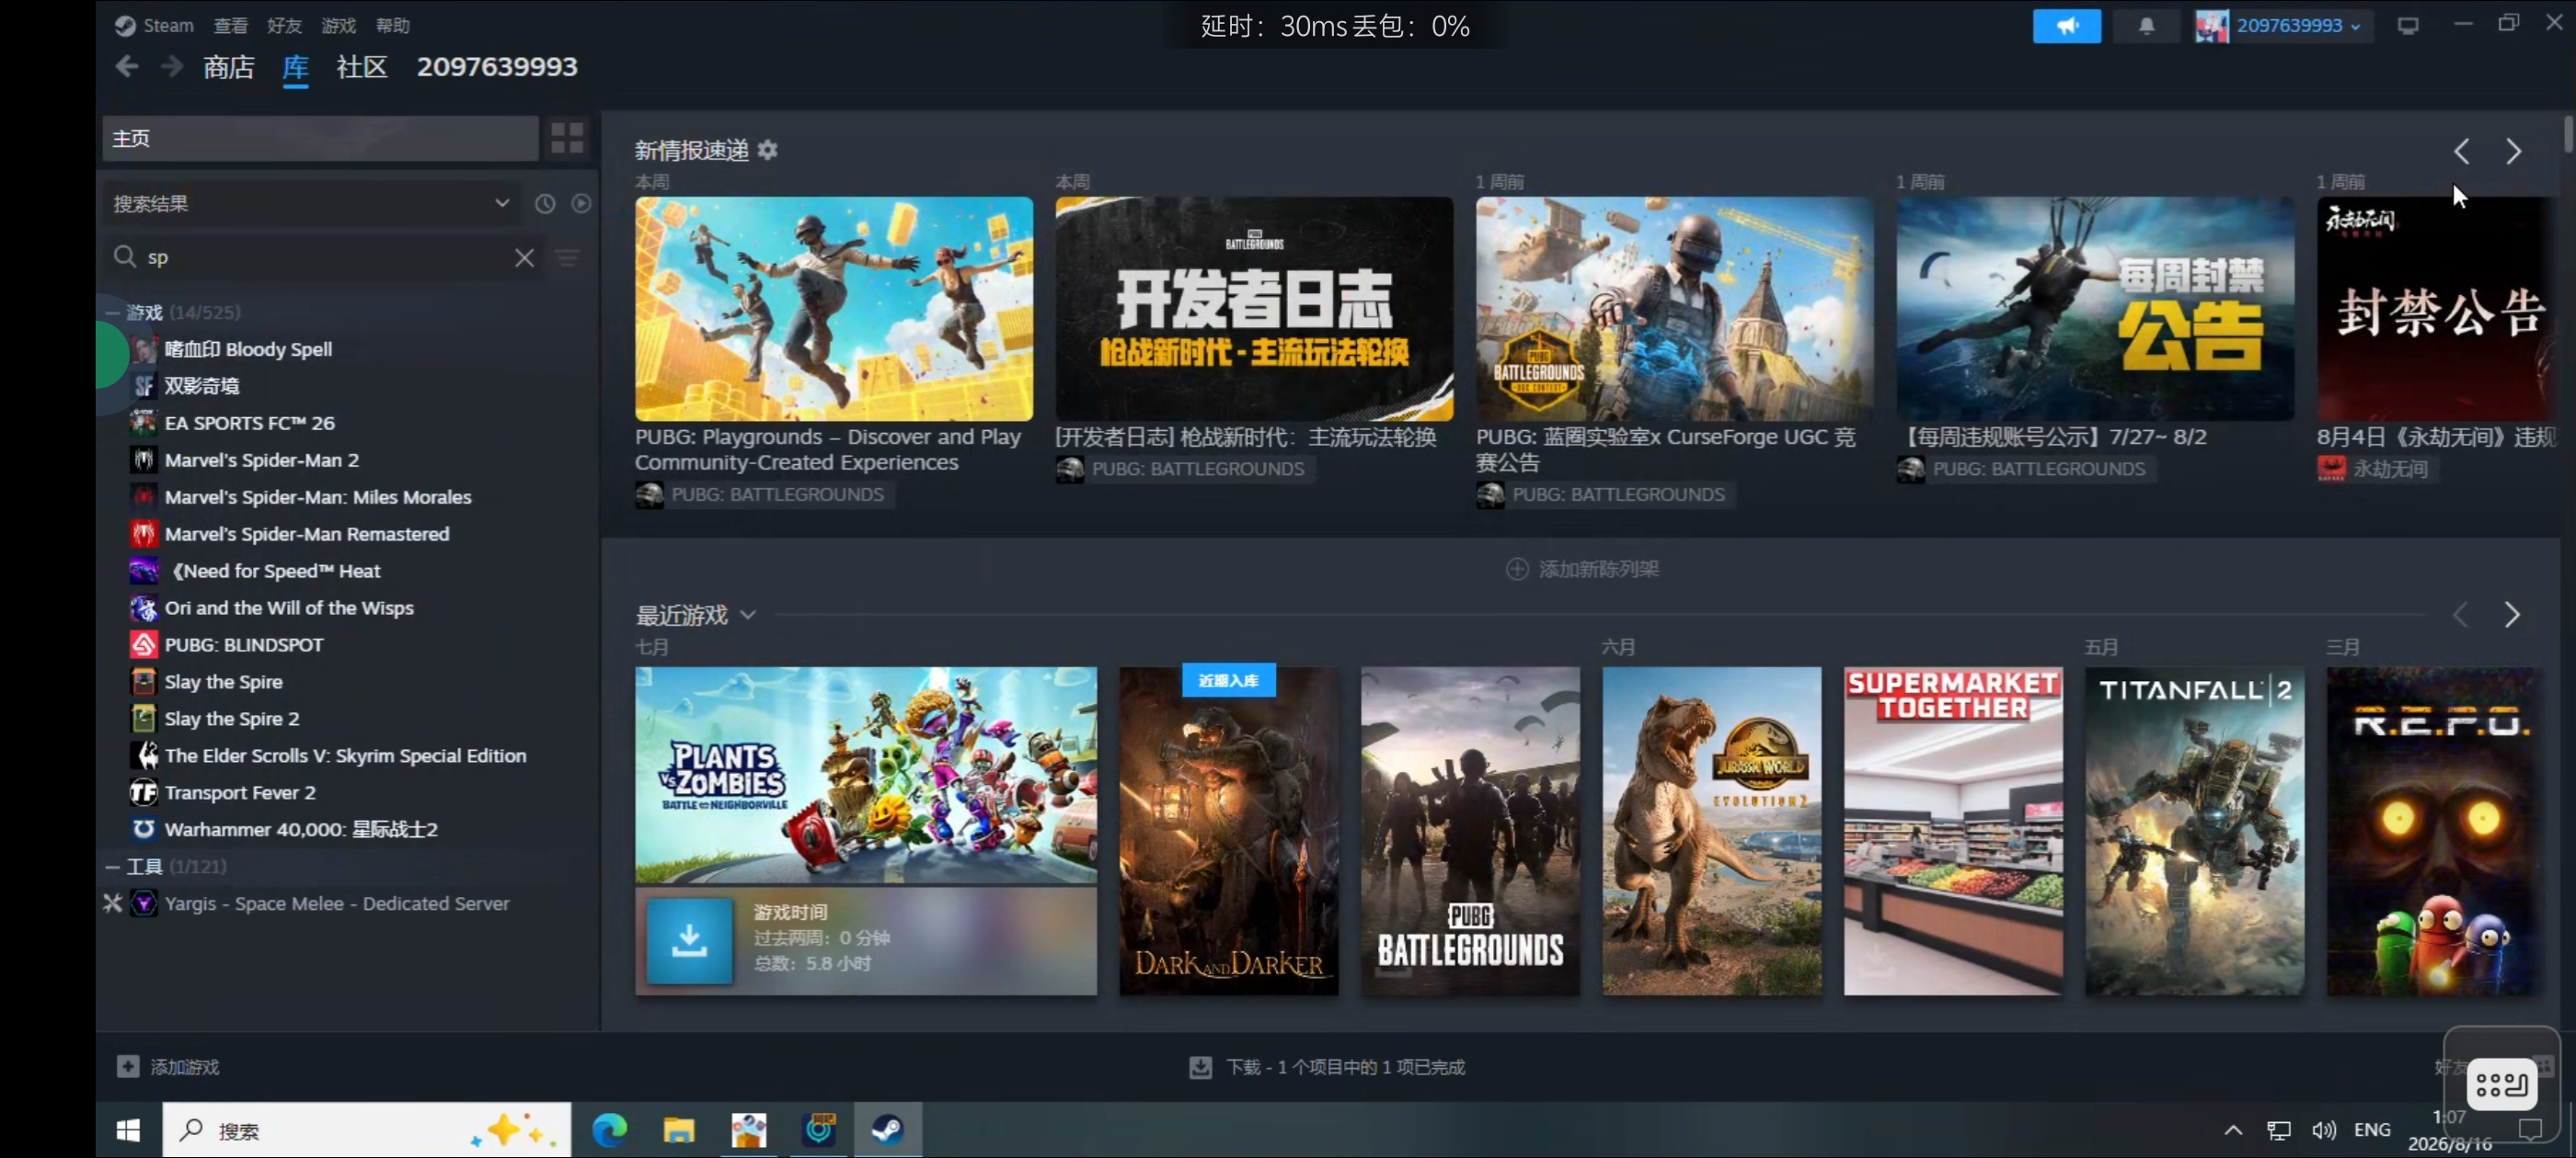Open the 游戏 menu

(x=338, y=26)
